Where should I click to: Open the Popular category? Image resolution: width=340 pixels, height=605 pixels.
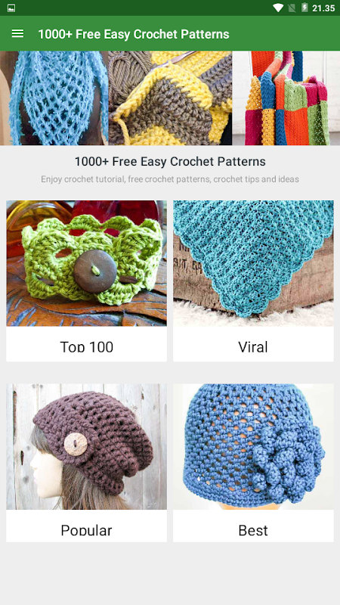click(x=86, y=530)
